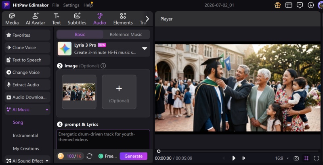Select Instrumental under AI Music
323x165 pixels.
coord(25,136)
